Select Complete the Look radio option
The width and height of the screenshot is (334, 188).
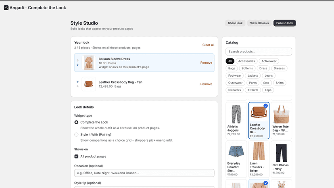(76, 122)
